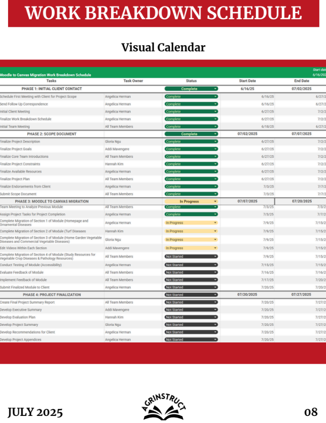Click the Finalize Available Resources task
This screenshot has height=423, width=326.
click(x=21, y=171)
